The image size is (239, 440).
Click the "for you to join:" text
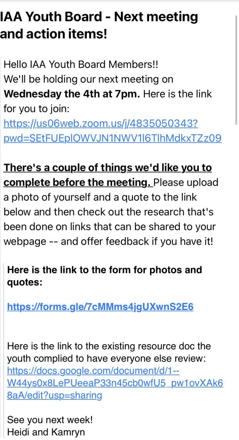click(36, 109)
